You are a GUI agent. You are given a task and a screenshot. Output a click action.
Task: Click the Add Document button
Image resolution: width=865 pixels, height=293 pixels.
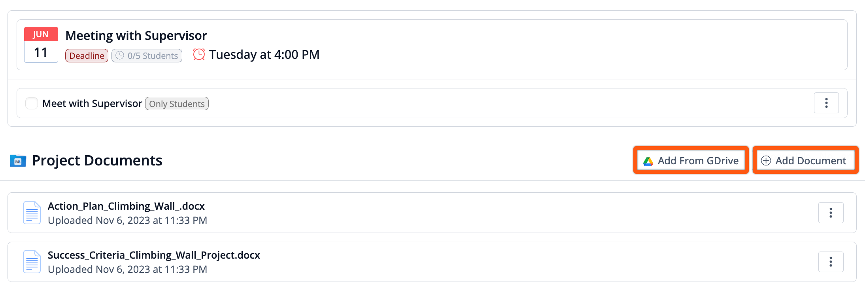(805, 160)
